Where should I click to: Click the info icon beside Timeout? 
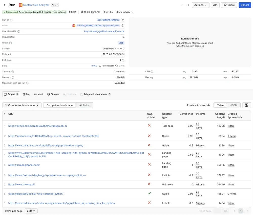(x=13, y=72)
